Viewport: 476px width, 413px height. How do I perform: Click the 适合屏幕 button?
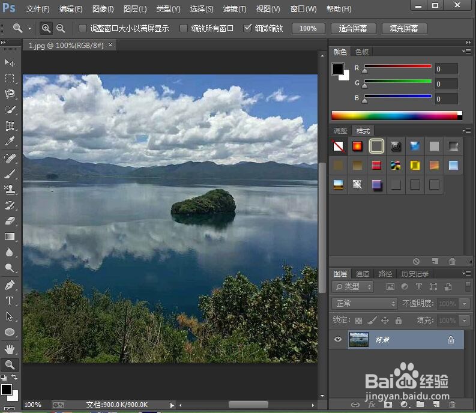coord(353,28)
